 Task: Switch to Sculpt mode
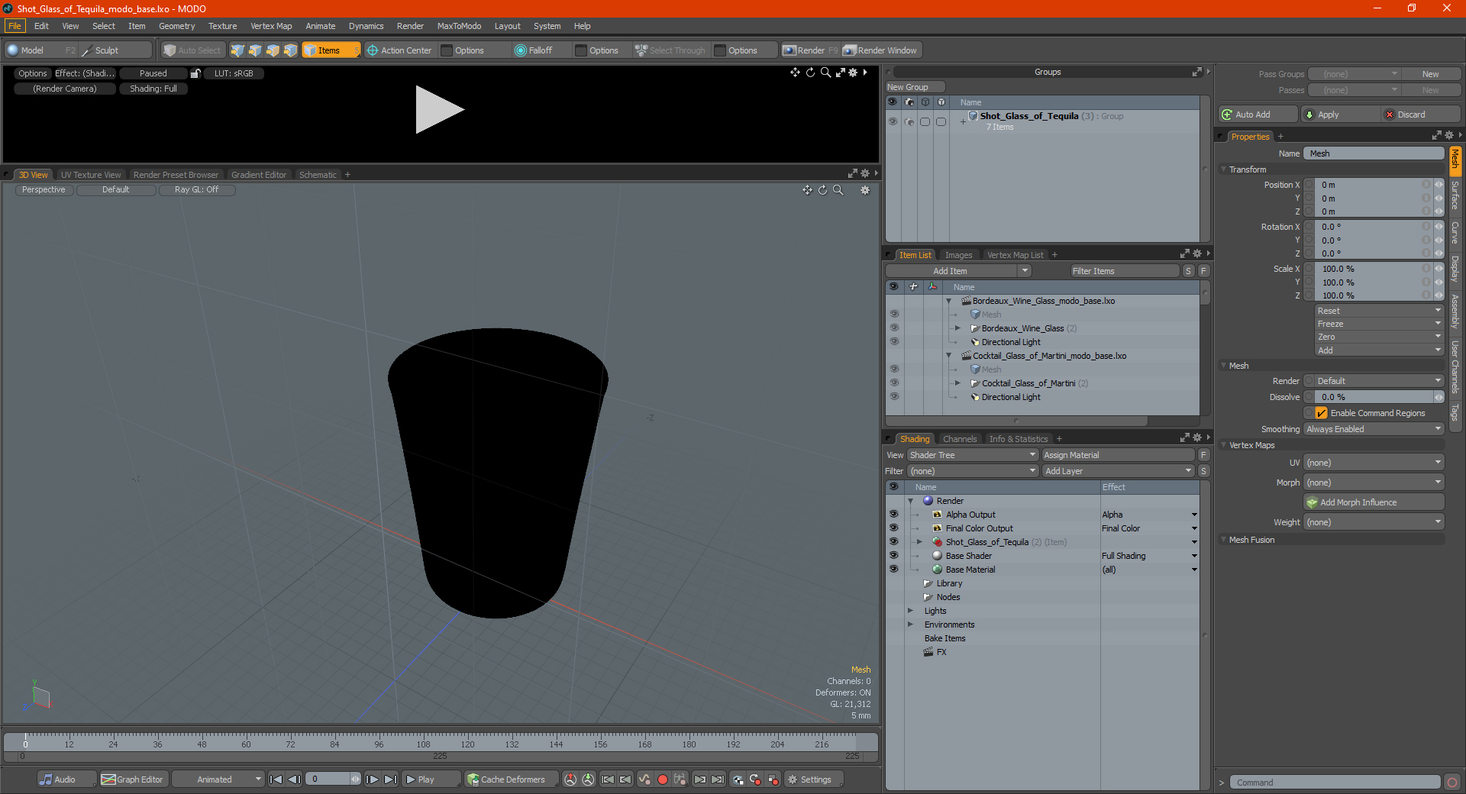pos(116,50)
